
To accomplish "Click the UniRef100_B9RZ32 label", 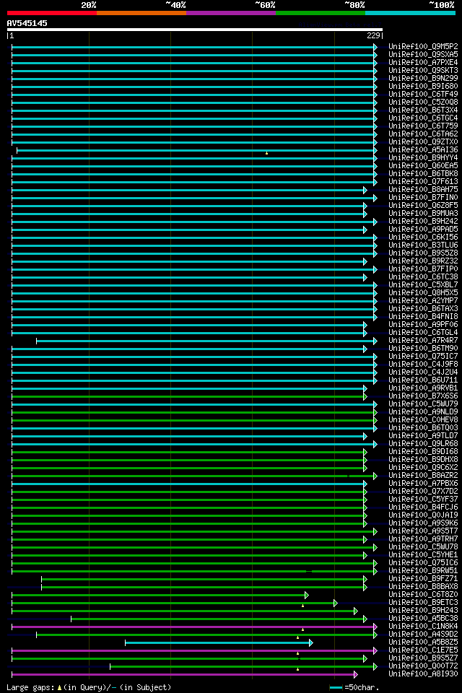I will click(423, 261).
